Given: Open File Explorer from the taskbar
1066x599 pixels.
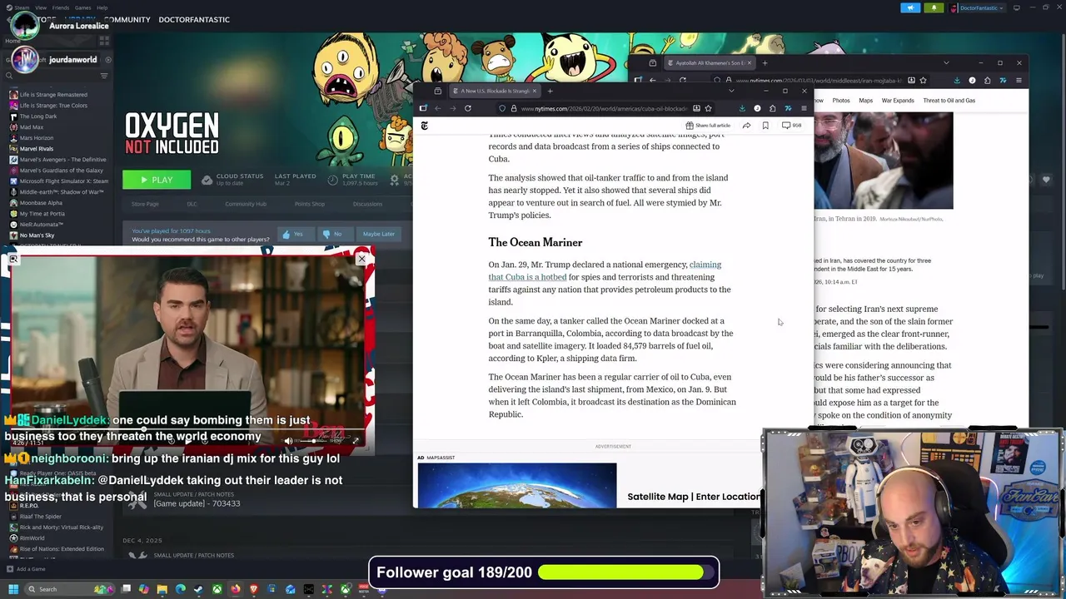Looking at the screenshot, I should (x=162, y=589).
